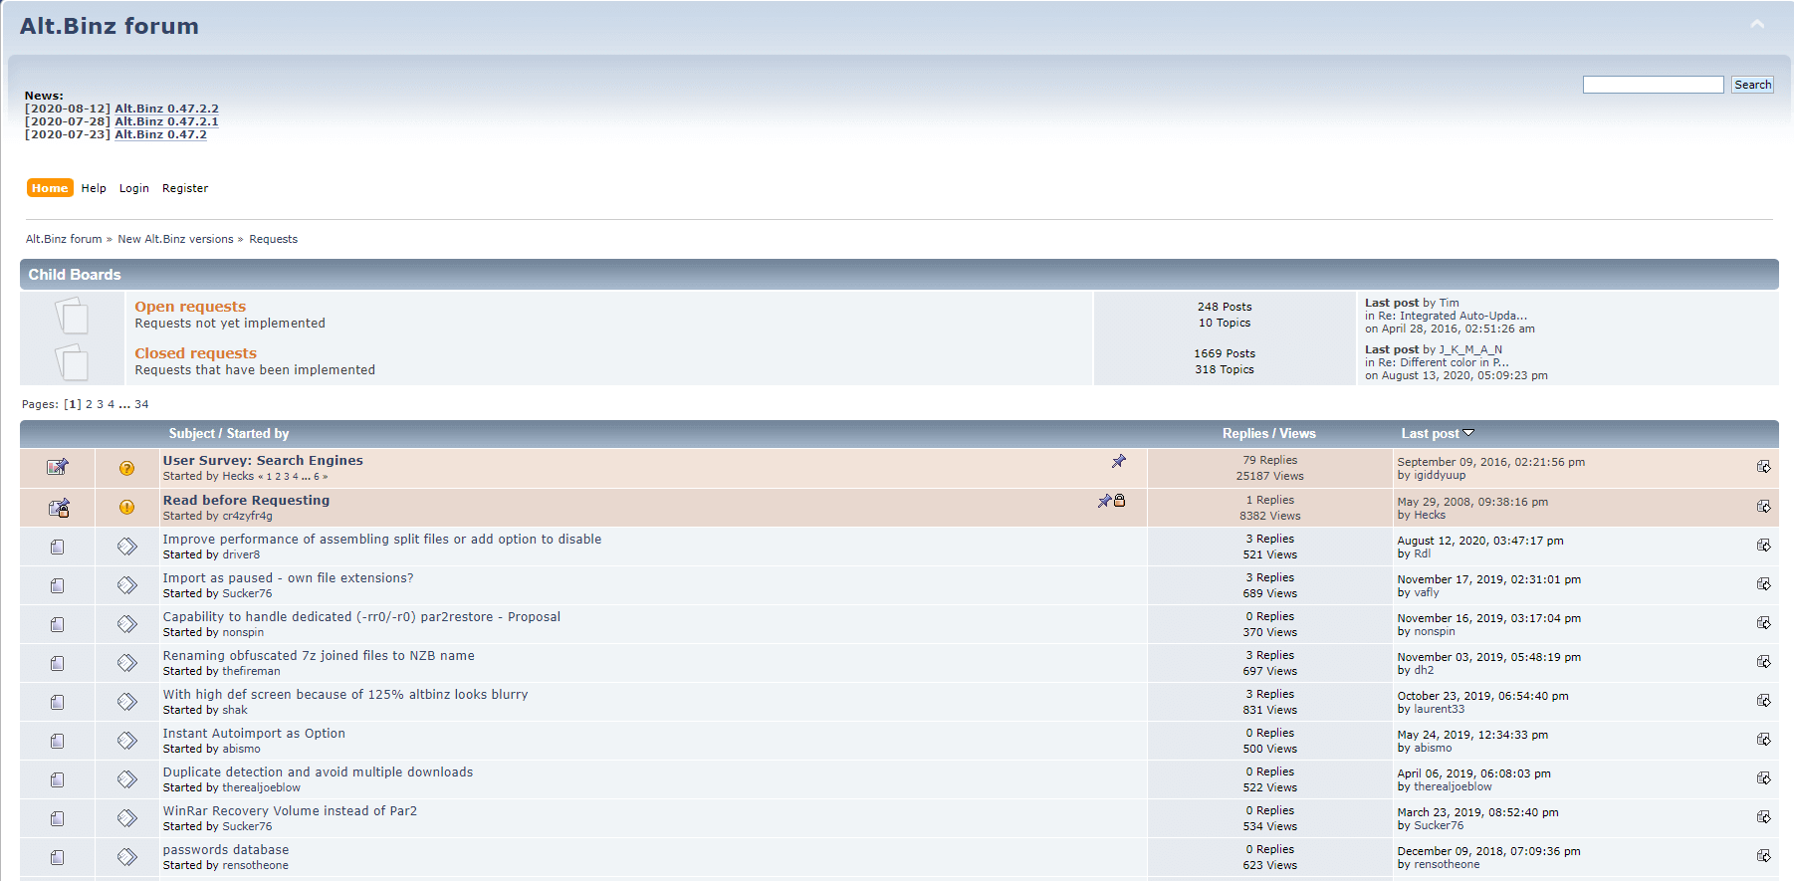
Task: View profile of user driver8
Action: point(241,554)
